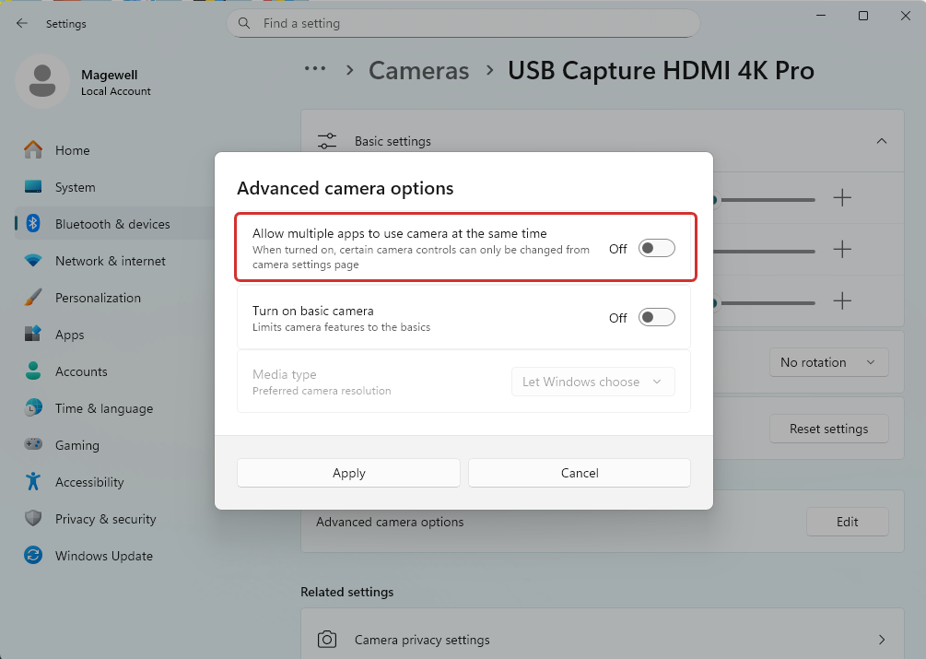Enable allow multiple apps to use camera

click(x=656, y=249)
